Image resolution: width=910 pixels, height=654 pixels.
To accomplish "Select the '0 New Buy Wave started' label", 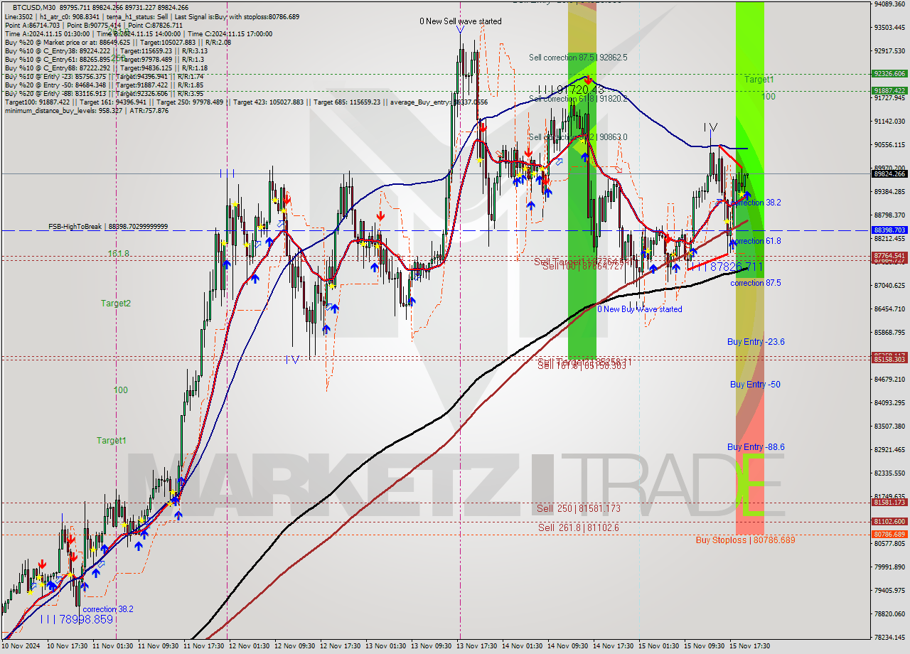I will point(639,309).
